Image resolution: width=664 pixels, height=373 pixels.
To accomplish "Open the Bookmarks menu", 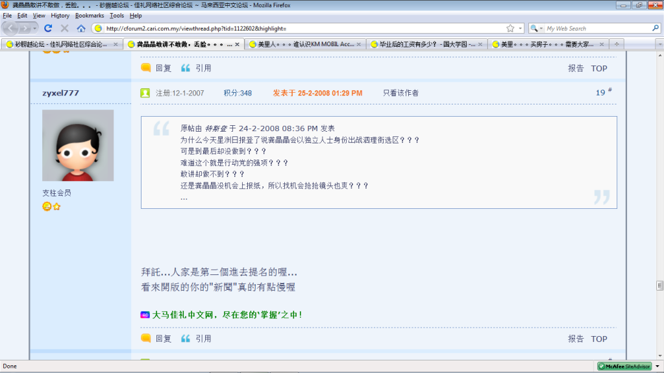I will click(89, 15).
